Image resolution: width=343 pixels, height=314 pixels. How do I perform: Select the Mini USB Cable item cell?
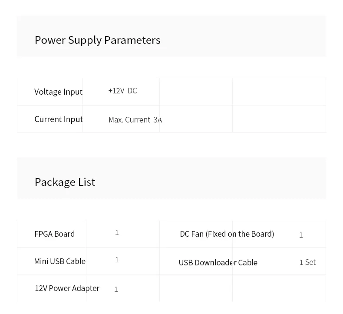pos(59,261)
